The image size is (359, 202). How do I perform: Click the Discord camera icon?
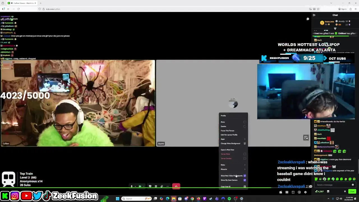pos(140,186)
